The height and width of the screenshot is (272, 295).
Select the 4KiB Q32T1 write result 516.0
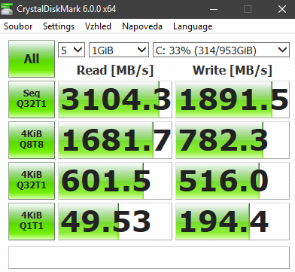click(x=233, y=181)
